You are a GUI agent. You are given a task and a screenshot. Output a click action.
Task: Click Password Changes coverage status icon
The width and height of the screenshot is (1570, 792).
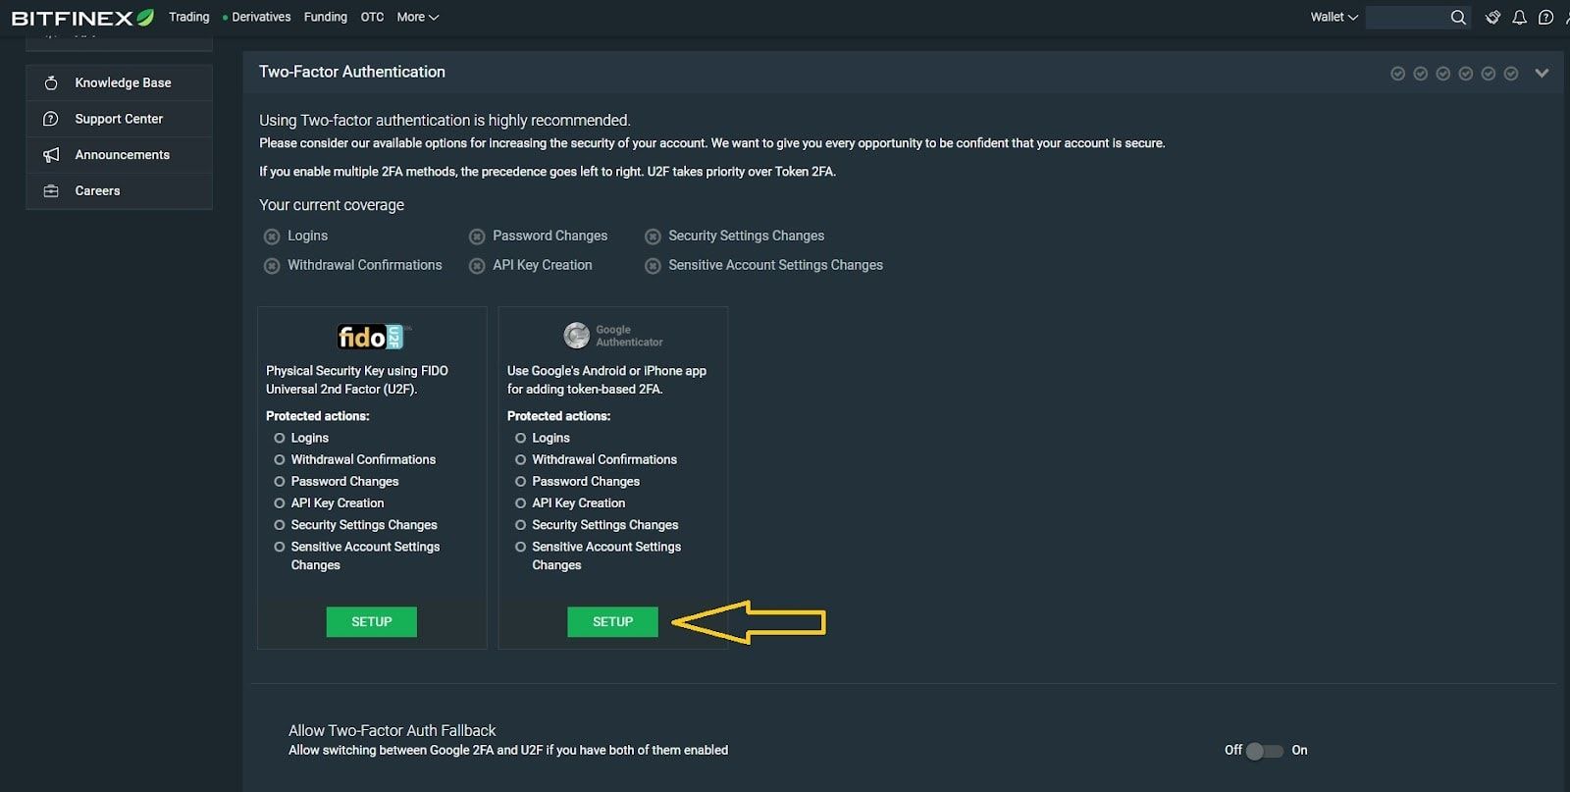pos(477,237)
